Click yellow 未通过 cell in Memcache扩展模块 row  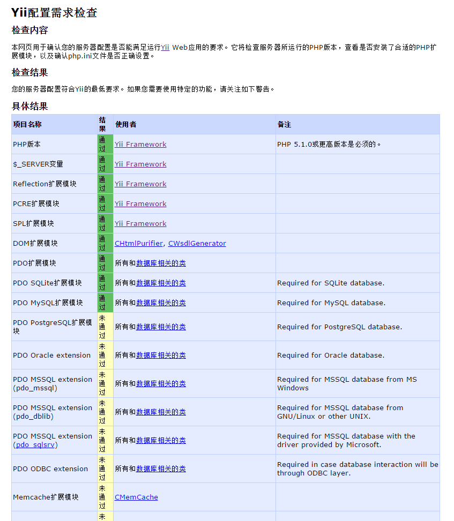[x=105, y=497]
